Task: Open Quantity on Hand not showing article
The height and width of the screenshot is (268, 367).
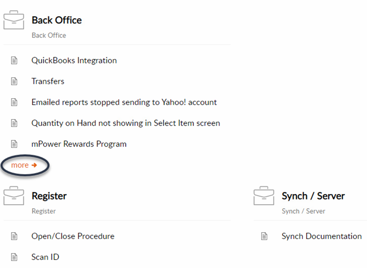Action: point(126,123)
